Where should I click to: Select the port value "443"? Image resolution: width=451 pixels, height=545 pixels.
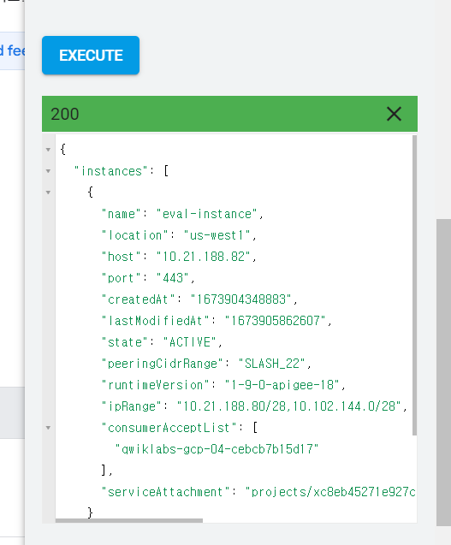173,278
